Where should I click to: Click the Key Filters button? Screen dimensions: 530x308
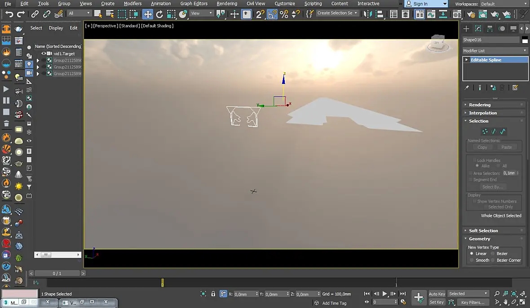pos(473,302)
